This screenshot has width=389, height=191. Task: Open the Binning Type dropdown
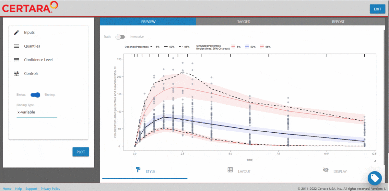(37, 112)
